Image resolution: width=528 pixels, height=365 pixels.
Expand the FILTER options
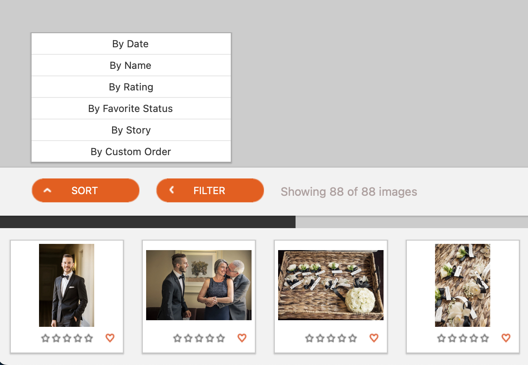[210, 190]
